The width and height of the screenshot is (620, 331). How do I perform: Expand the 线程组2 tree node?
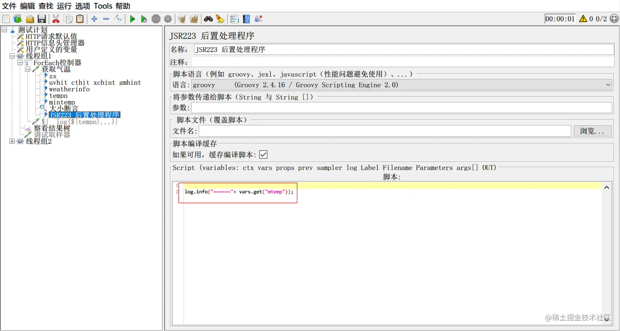(12, 141)
